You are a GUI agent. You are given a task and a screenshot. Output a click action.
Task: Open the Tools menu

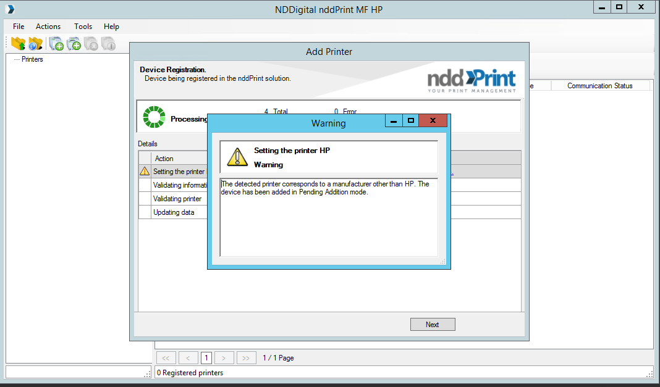83,27
